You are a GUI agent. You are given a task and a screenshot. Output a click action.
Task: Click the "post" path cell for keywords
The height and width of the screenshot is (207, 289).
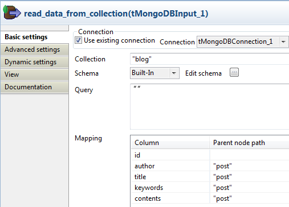(250, 188)
